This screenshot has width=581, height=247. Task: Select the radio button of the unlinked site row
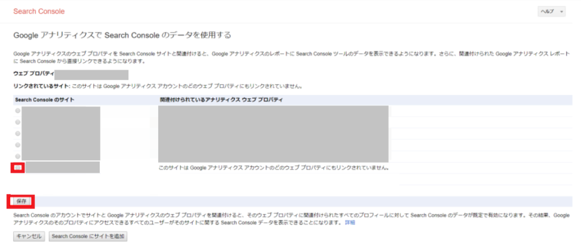pyautogui.click(x=18, y=168)
